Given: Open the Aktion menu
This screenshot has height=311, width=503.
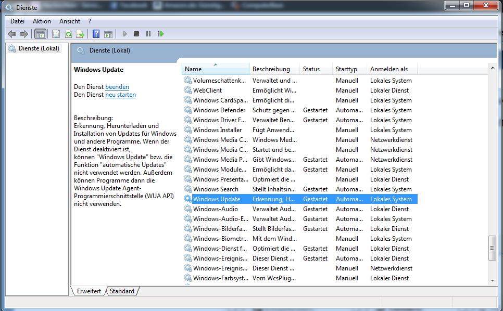Looking at the screenshot, I should point(42,21).
